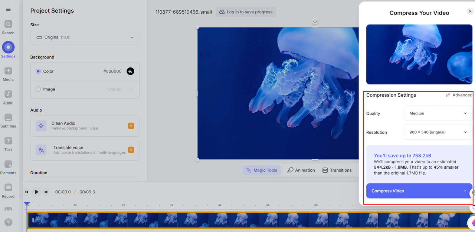Viewport: 475px width, 232px height.
Task: Open the Animation tab
Action: [x=301, y=170]
